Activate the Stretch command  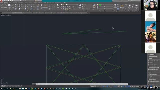point(21,9)
